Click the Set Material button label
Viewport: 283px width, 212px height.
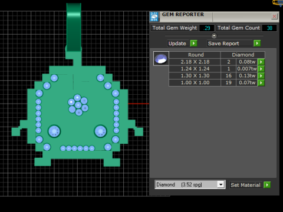coord(246,185)
